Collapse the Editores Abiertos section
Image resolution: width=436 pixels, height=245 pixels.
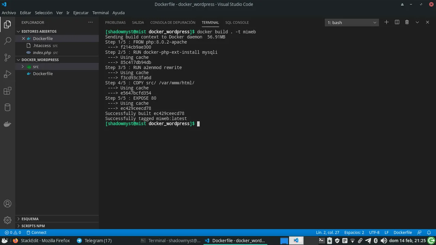[x=38, y=31]
